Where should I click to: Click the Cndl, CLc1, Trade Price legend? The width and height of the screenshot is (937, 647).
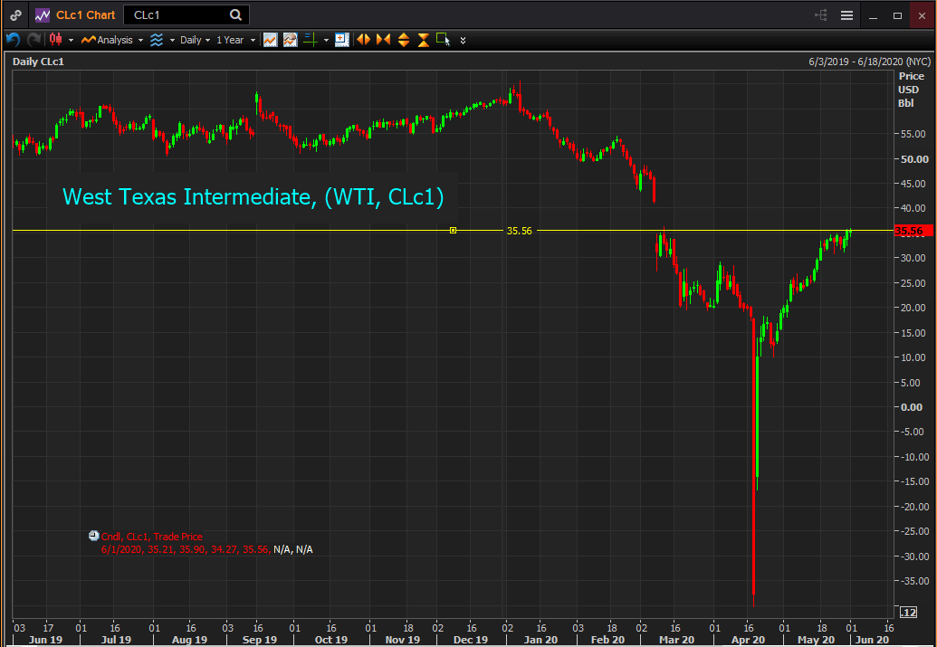(152, 537)
